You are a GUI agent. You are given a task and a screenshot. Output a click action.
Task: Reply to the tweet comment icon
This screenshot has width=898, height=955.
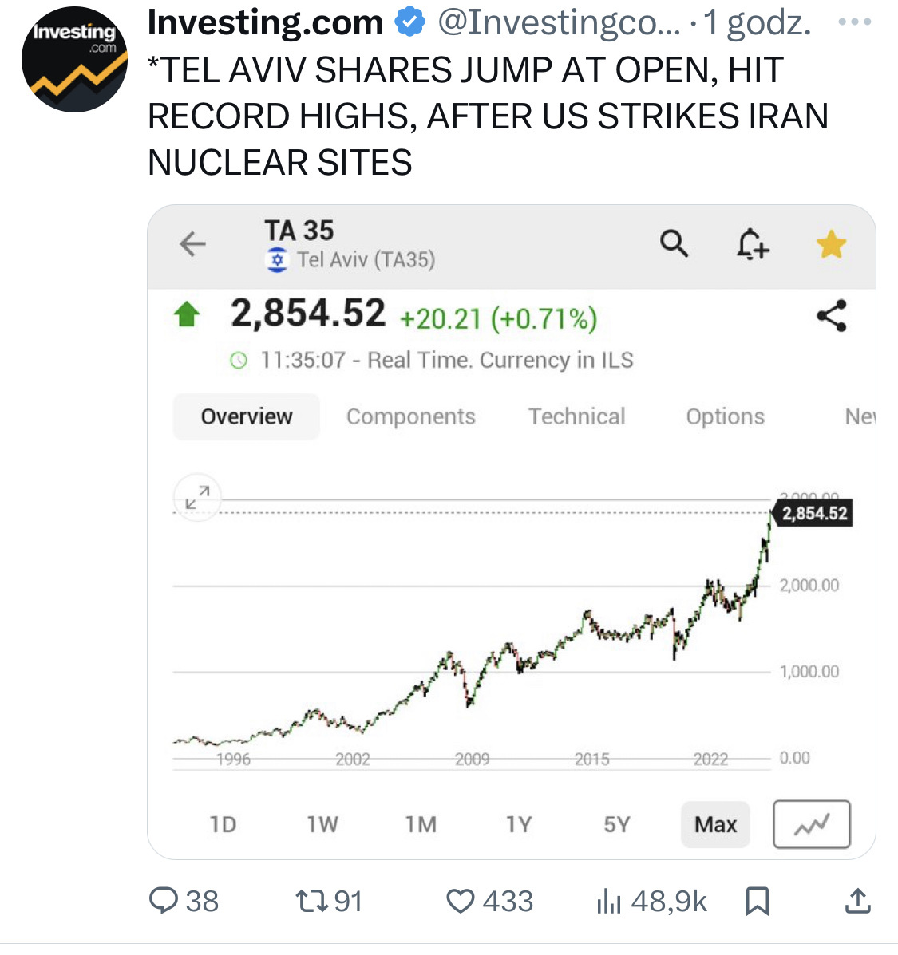tap(164, 901)
